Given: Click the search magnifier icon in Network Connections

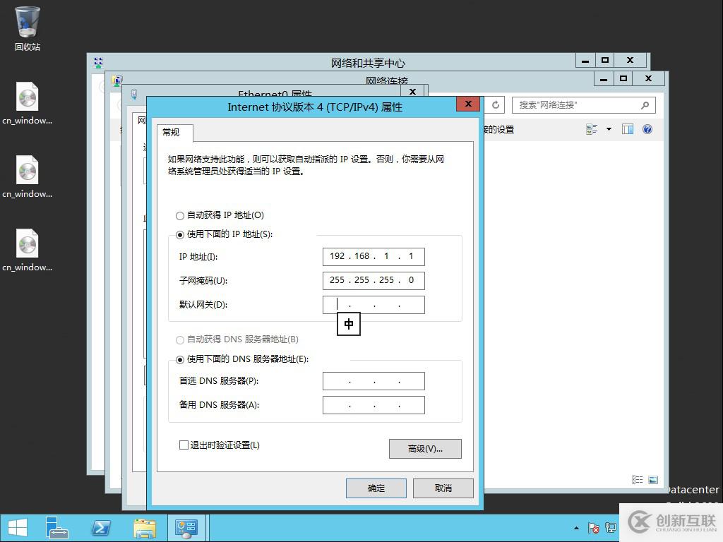Looking at the screenshot, I should pos(645,105).
